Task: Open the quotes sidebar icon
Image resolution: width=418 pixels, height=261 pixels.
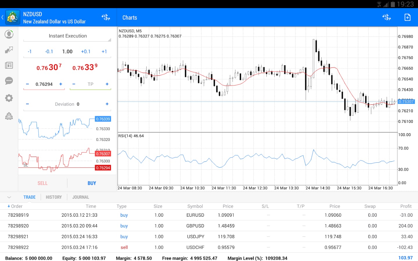Action: click(x=9, y=34)
